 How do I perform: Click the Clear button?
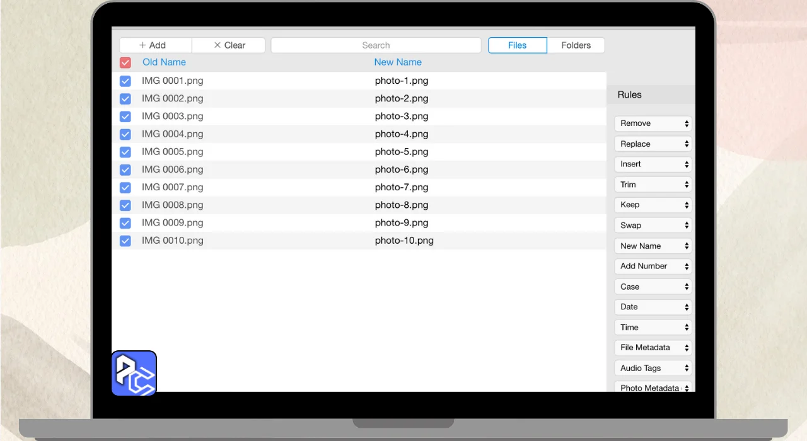point(229,45)
